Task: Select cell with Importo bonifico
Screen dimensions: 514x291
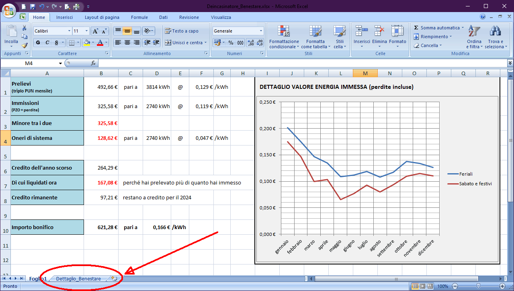Action: (x=47, y=227)
